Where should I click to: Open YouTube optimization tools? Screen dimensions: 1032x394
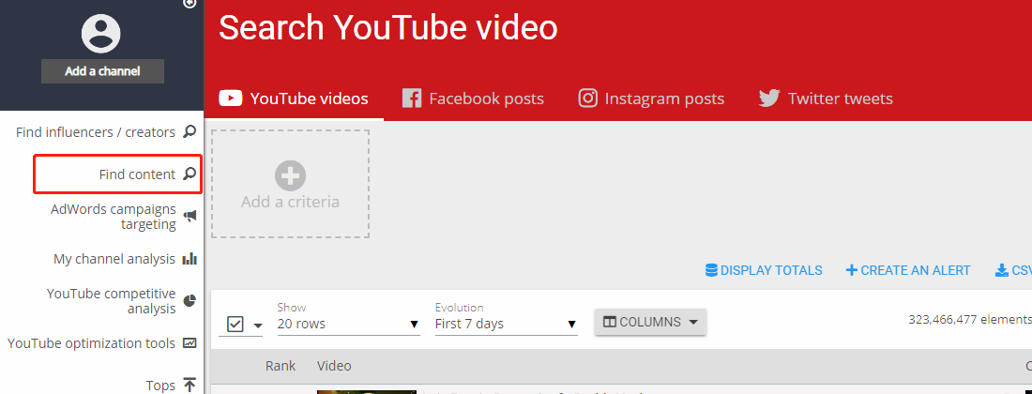92,342
